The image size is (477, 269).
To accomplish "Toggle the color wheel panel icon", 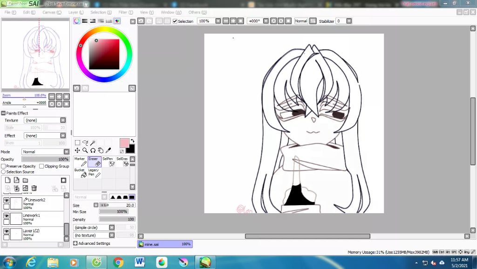I will 77,21.
